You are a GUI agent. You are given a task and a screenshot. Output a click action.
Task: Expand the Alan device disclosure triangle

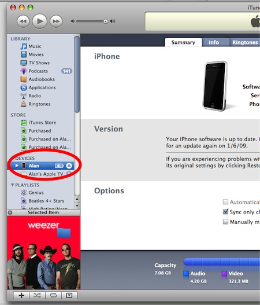(17, 166)
